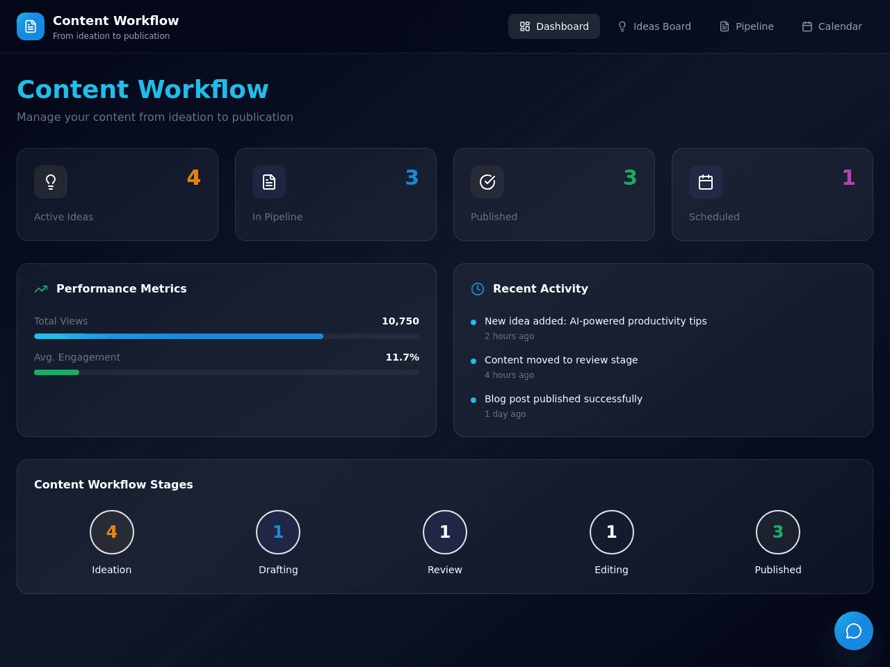Select the 11.7% engagement value
Image resolution: width=890 pixels, height=667 pixels.
click(x=403, y=357)
